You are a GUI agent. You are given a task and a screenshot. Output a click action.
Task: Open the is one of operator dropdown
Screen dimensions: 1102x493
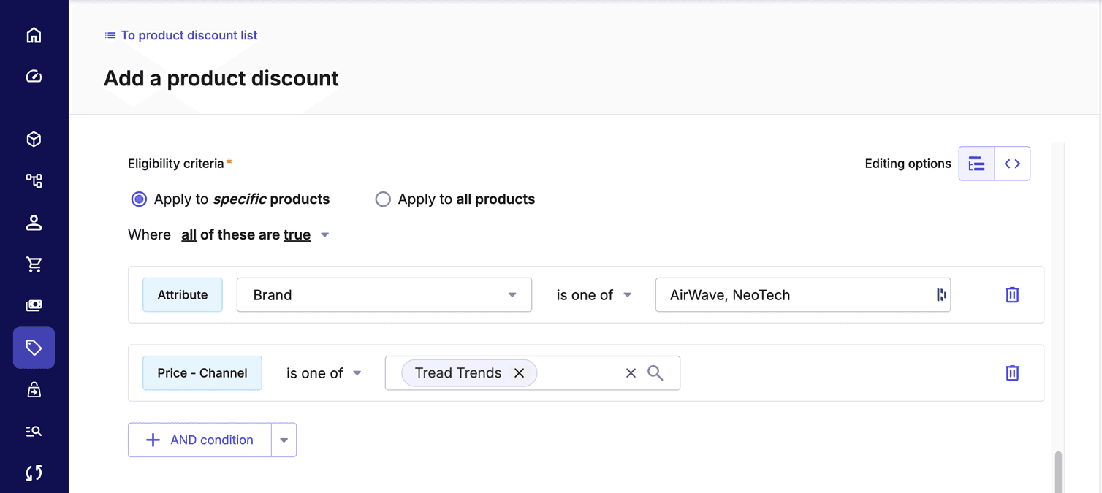(593, 294)
